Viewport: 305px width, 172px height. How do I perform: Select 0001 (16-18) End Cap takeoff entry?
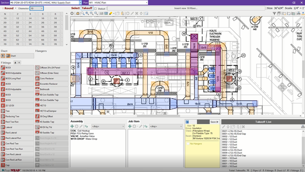[234, 134]
